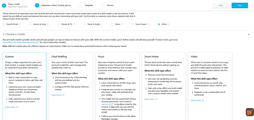Open Learn more link in Flash Briefing card

coord(57,95)
